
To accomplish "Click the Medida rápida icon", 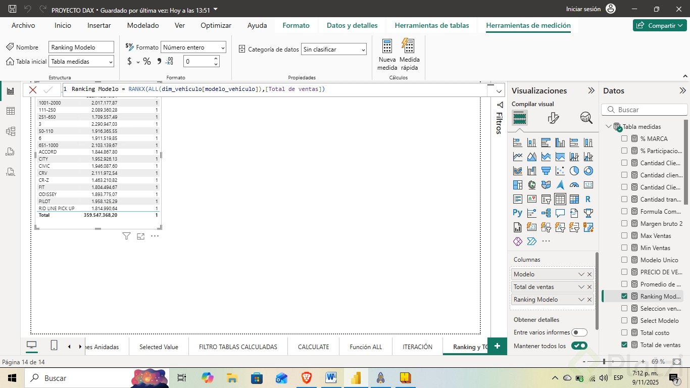I will click(409, 46).
